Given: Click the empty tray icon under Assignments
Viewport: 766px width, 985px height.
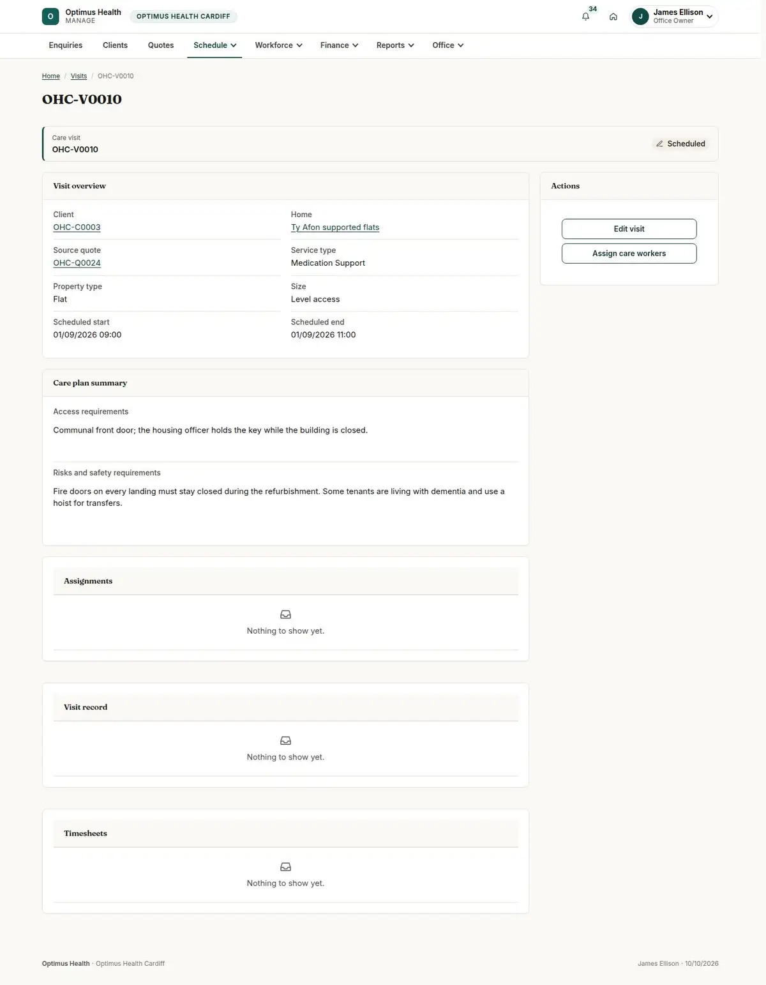Looking at the screenshot, I should [x=285, y=615].
